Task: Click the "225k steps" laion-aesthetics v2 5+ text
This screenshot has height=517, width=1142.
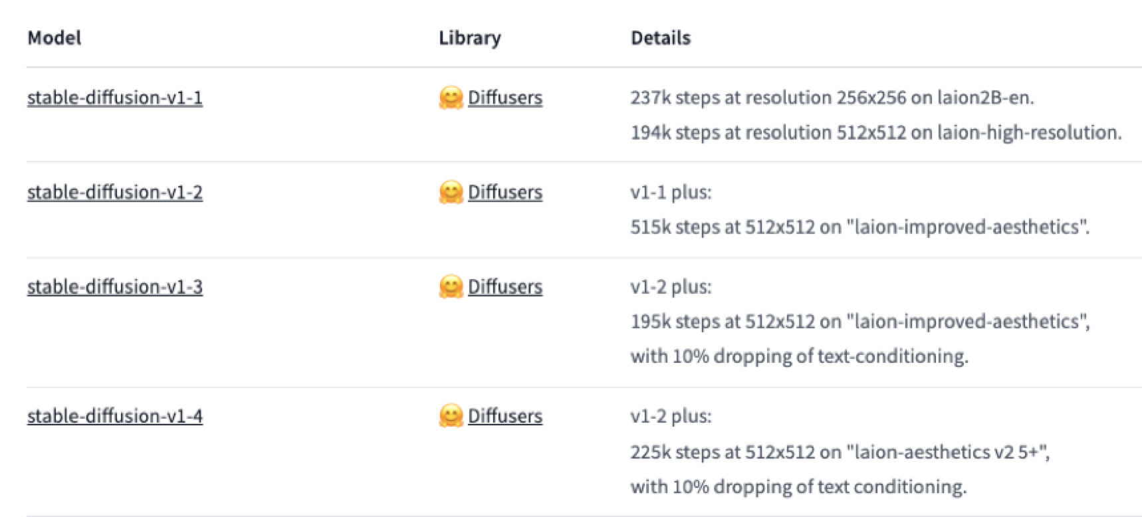Action: [840, 452]
